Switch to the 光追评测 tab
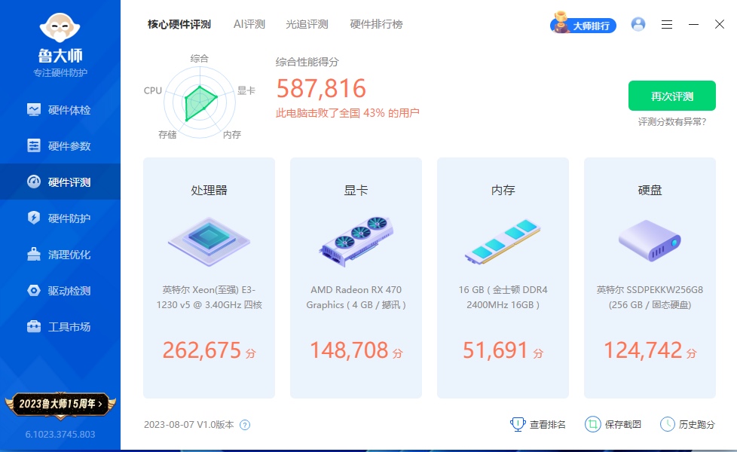The width and height of the screenshot is (737, 452). (x=307, y=24)
